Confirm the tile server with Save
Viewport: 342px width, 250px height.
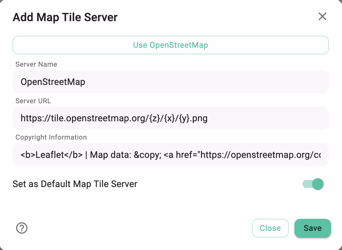[x=312, y=228]
